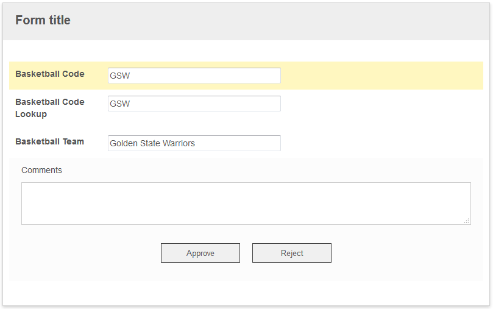Select the Basketball Code Lookup text box
This screenshot has height=309, width=493.
click(x=194, y=104)
